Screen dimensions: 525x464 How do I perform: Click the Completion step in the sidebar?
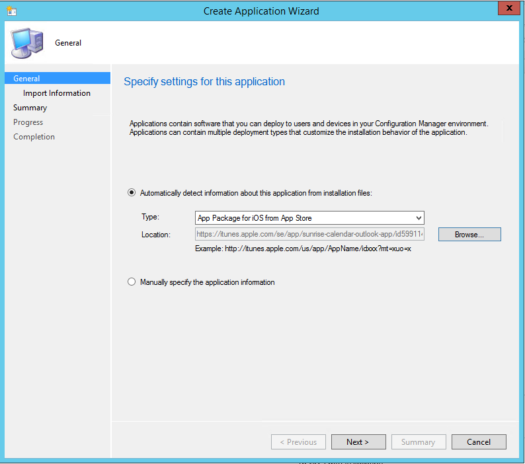pos(34,137)
